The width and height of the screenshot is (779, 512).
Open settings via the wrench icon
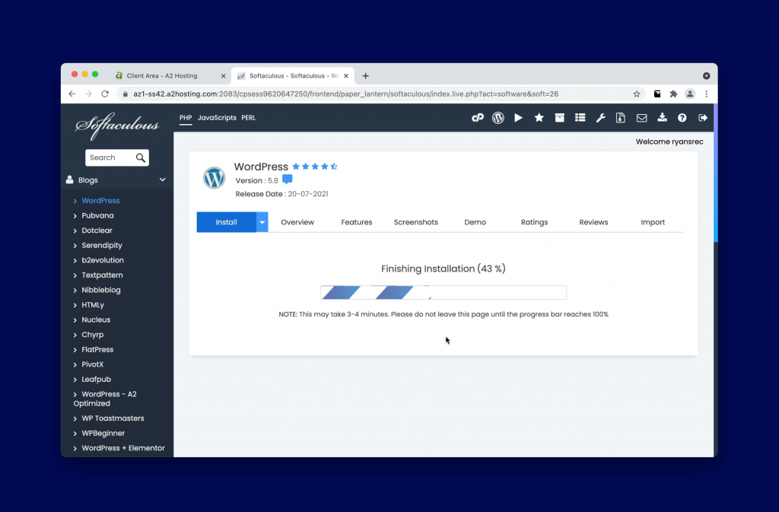click(600, 118)
